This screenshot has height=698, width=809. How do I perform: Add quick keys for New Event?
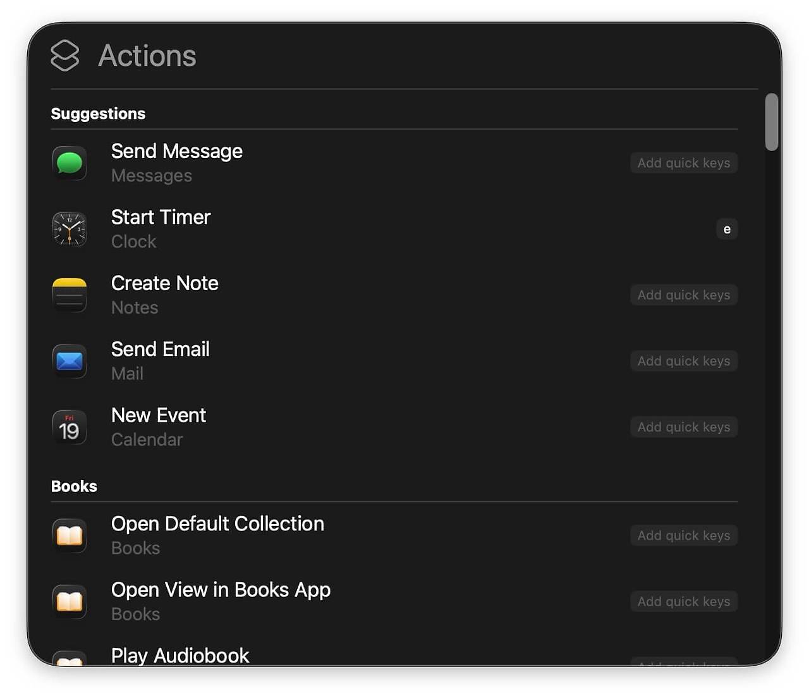(x=684, y=427)
